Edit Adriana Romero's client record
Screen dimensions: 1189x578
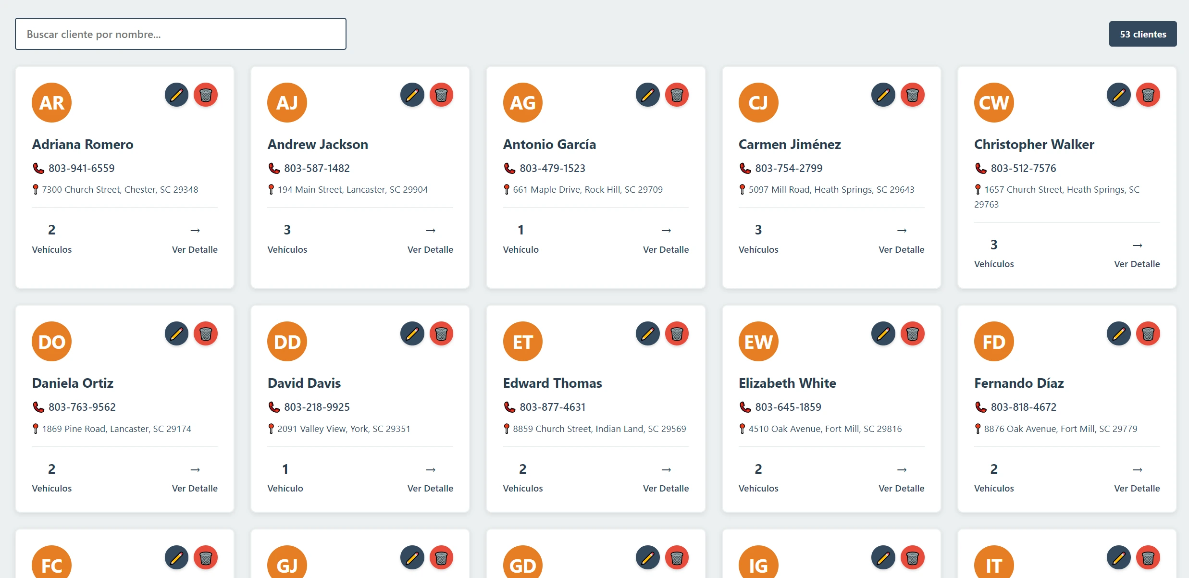point(176,95)
